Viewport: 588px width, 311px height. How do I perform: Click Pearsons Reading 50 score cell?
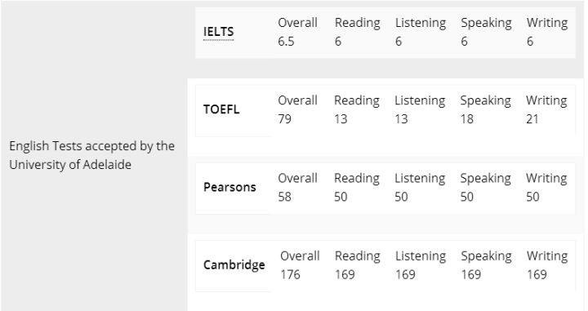pos(357,187)
